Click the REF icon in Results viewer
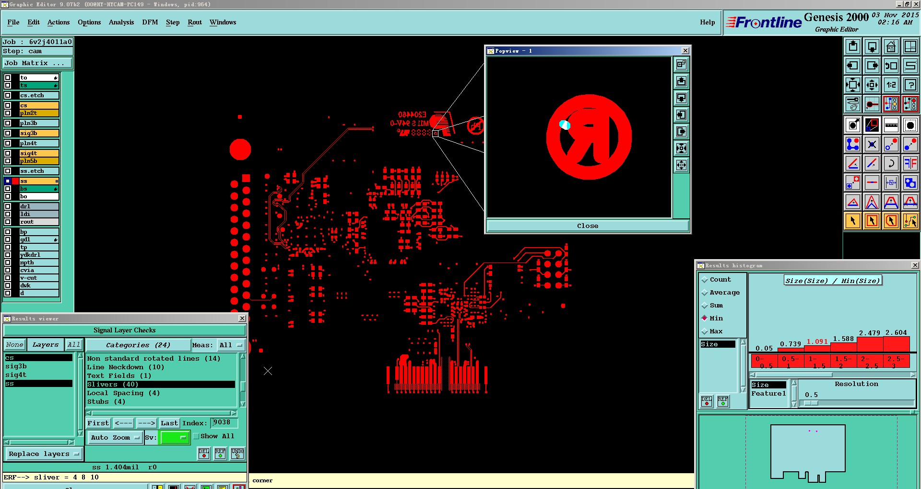Screen dimensions: 921x489 (x=220, y=454)
